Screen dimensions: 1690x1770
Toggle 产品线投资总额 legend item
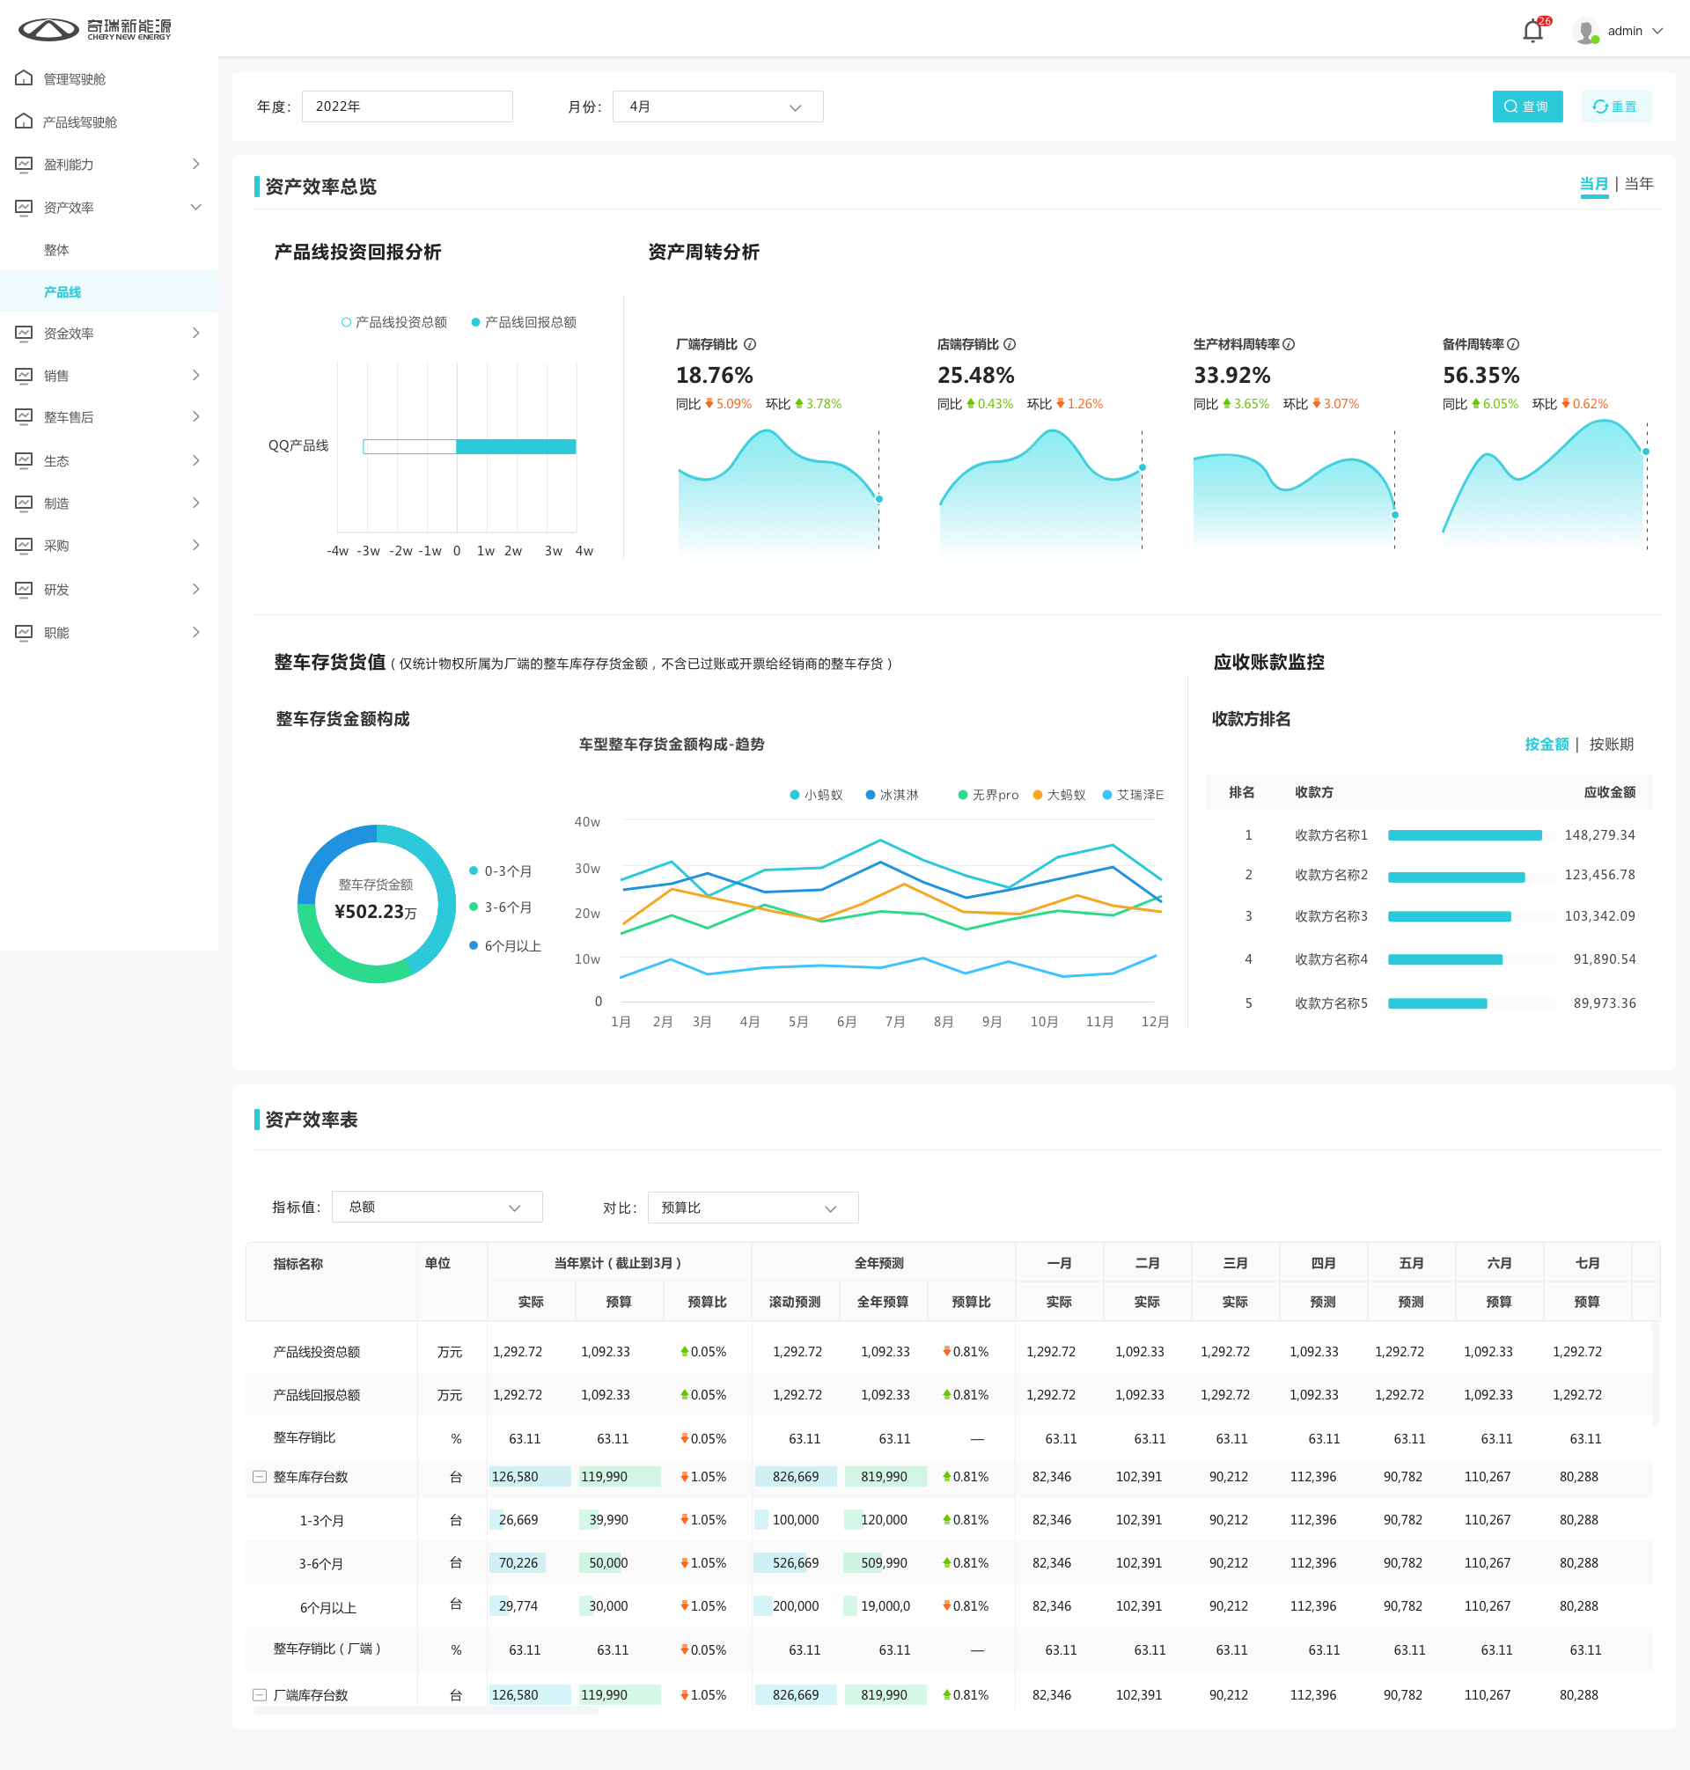coord(393,321)
